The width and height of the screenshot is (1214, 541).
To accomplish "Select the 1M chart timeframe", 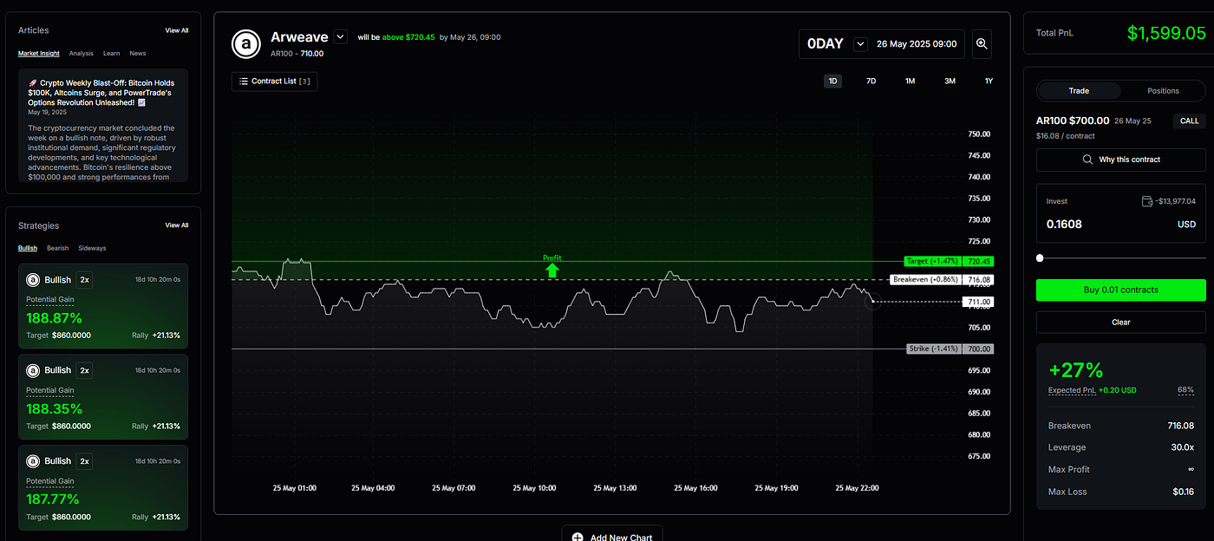I will [x=910, y=81].
